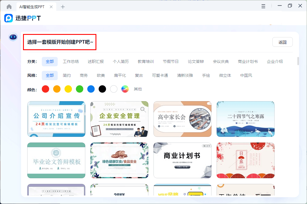
Task: Select the 公司介绍宣传 template
Action: pos(56,119)
